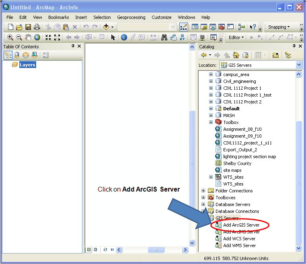This screenshot has height=264, width=306.
Task: Select the lighting project section map
Action: pos(249,157)
